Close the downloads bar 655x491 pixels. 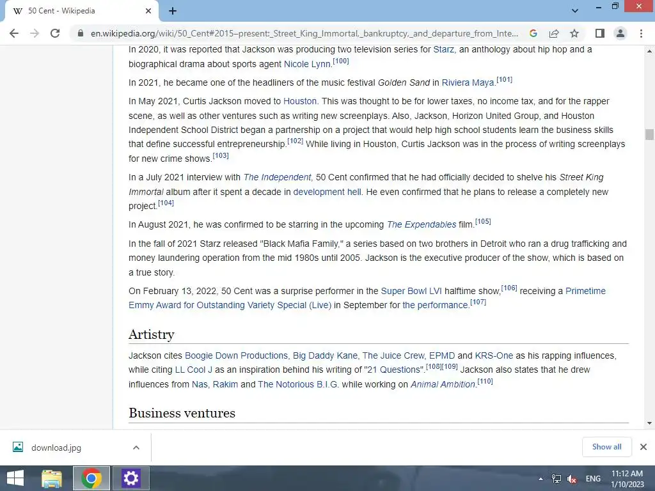[x=643, y=447]
